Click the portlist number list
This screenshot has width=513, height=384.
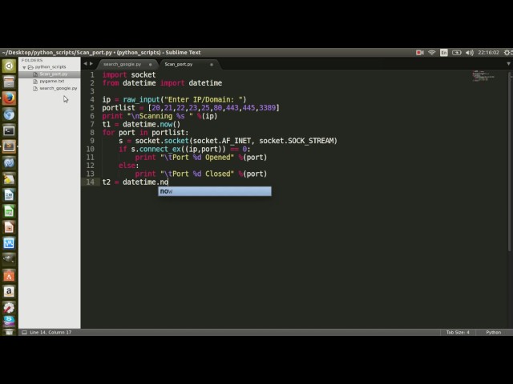point(213,108)
